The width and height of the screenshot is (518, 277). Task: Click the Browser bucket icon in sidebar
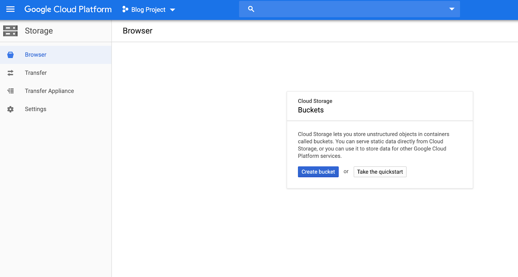click(10, 55)
